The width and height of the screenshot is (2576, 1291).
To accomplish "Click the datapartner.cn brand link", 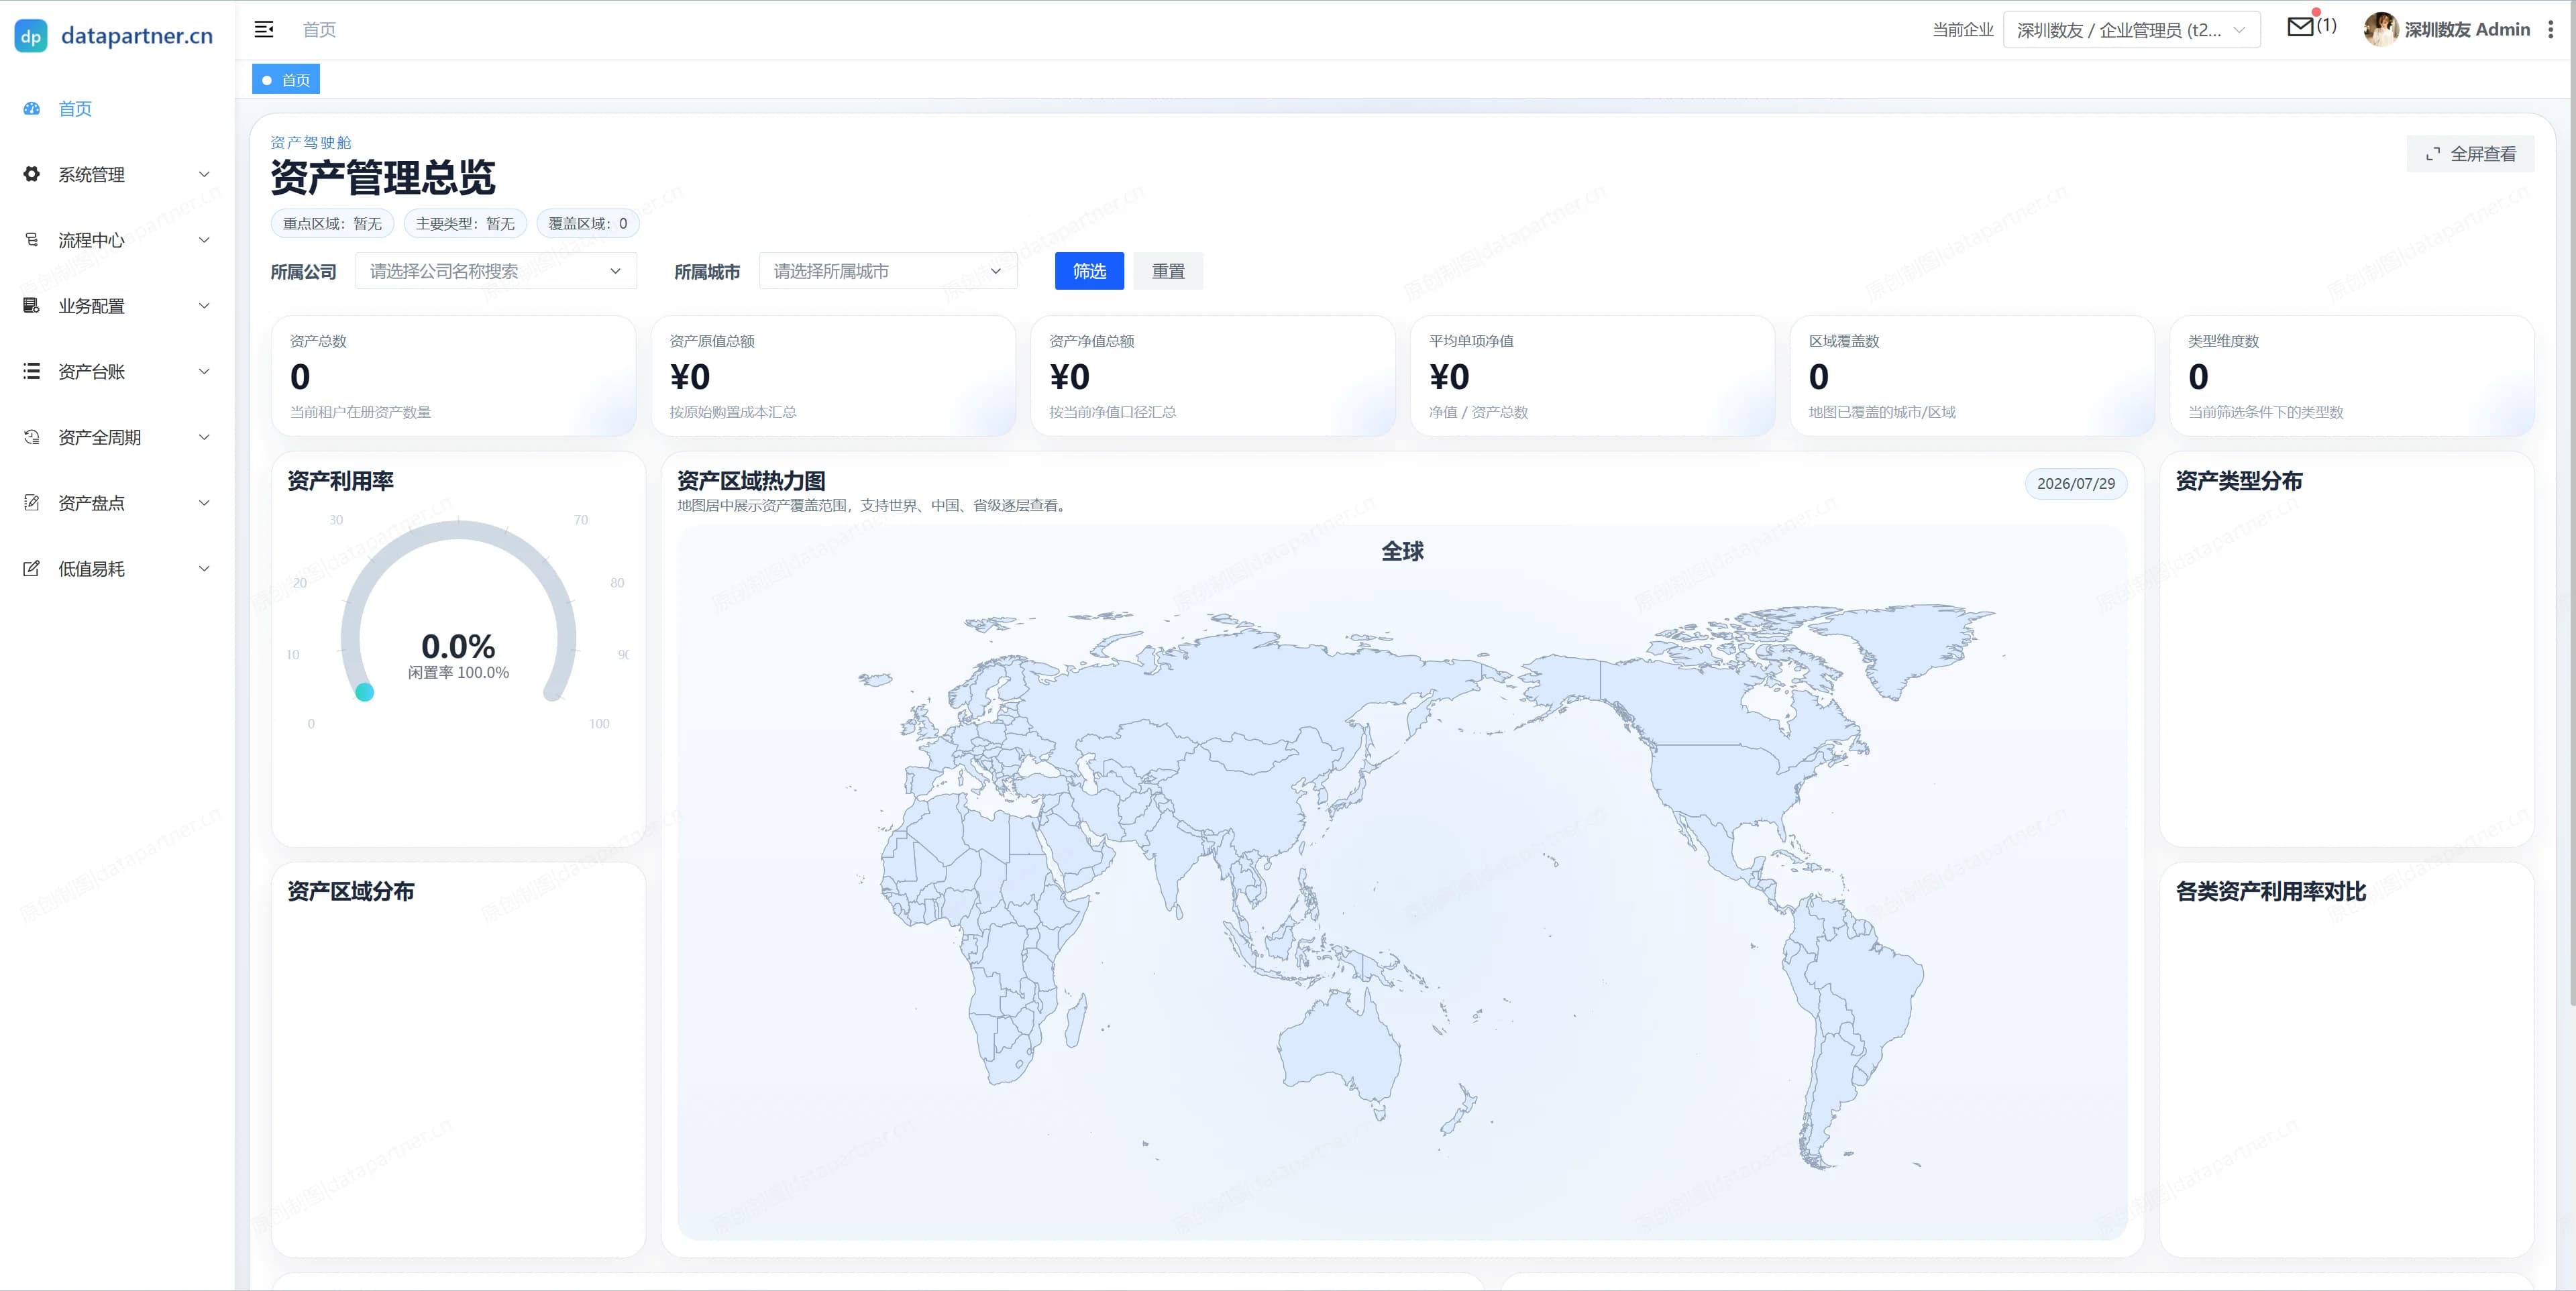I will click(x=137, y=36).
